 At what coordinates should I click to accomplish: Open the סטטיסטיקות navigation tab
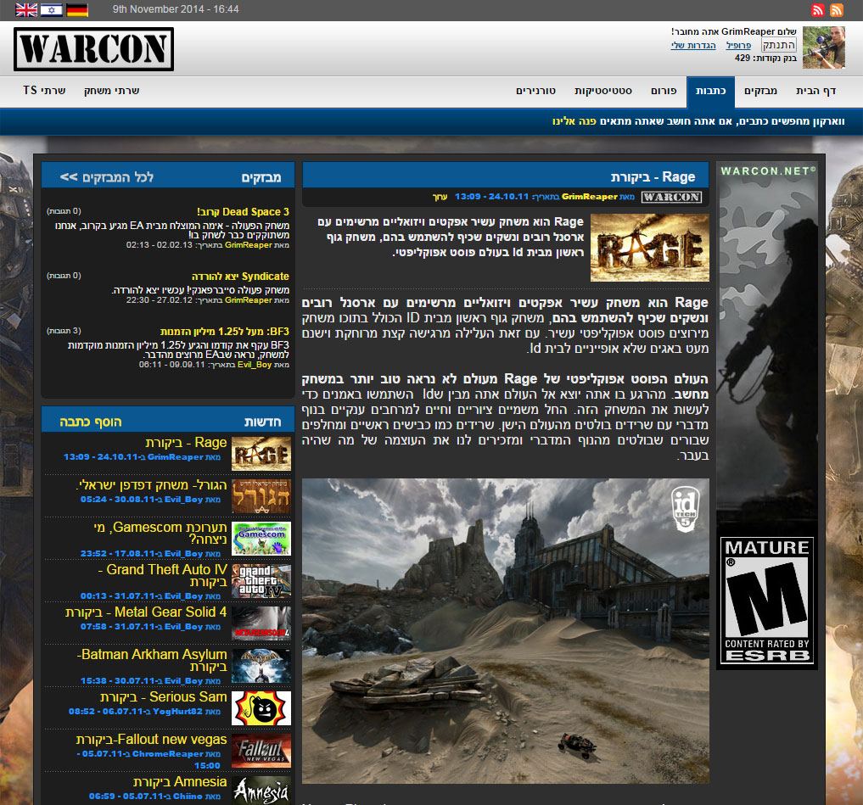point(603,91)
